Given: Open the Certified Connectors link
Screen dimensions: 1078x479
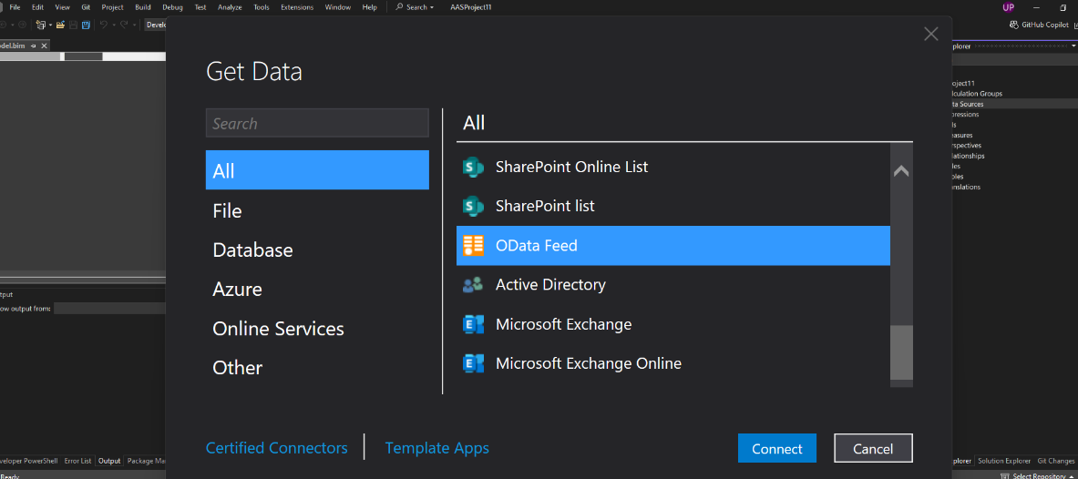Looking at the screenshot, I should click(276, 448).
